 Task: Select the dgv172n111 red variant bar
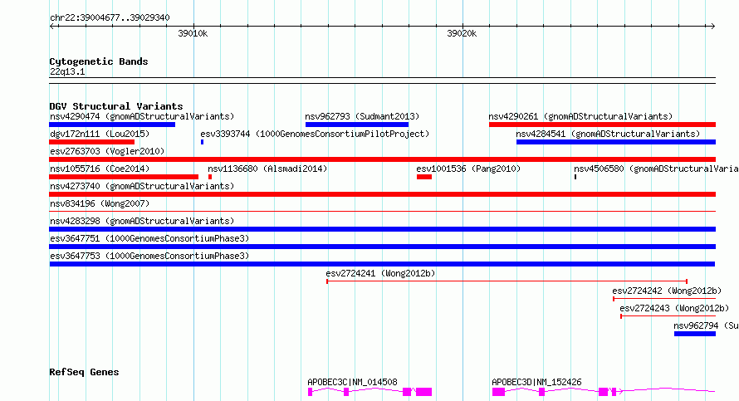(x=92, y=142)
